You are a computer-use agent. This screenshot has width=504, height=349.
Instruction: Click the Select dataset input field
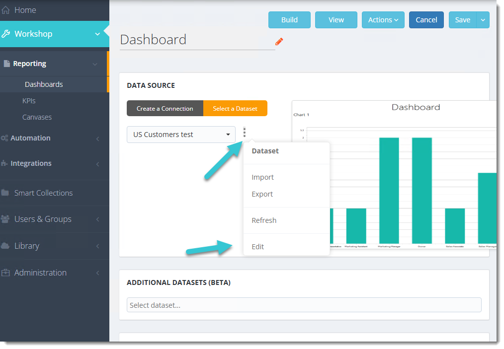click(x=304, y=305)
